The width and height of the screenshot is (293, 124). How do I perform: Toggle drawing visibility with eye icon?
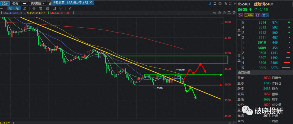[34, 8]
